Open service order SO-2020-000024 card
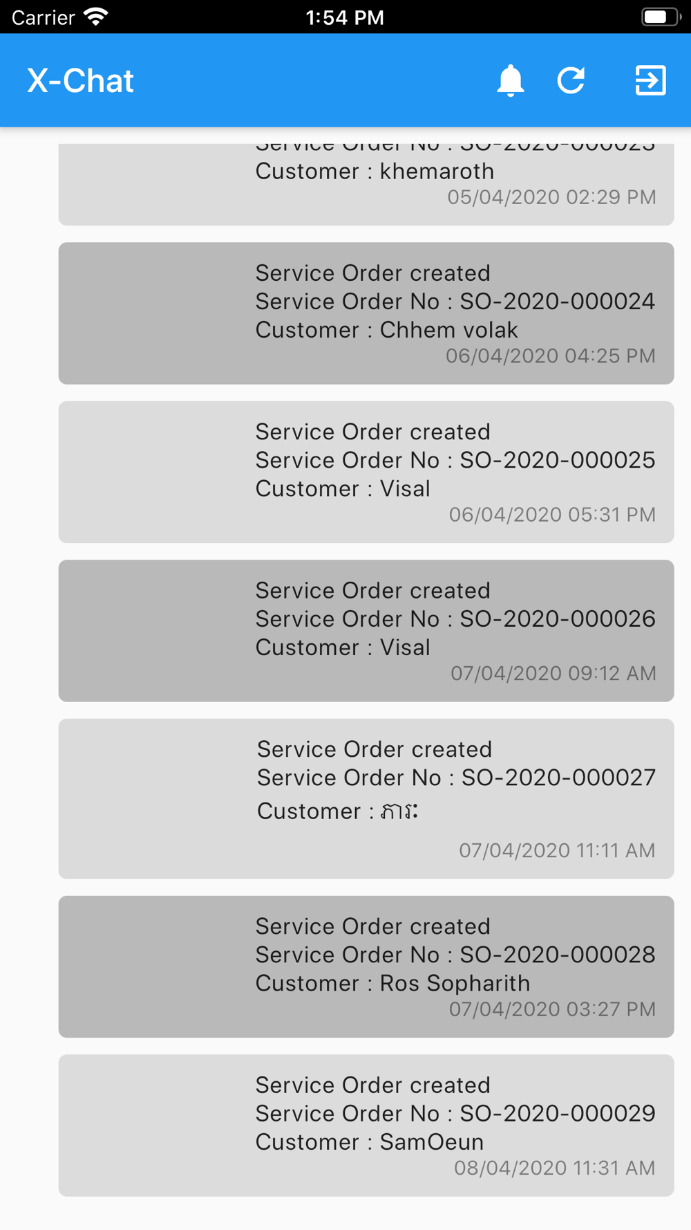Image resolution: width=691 pixels, height=1230 pixels. tap(366, 313)
